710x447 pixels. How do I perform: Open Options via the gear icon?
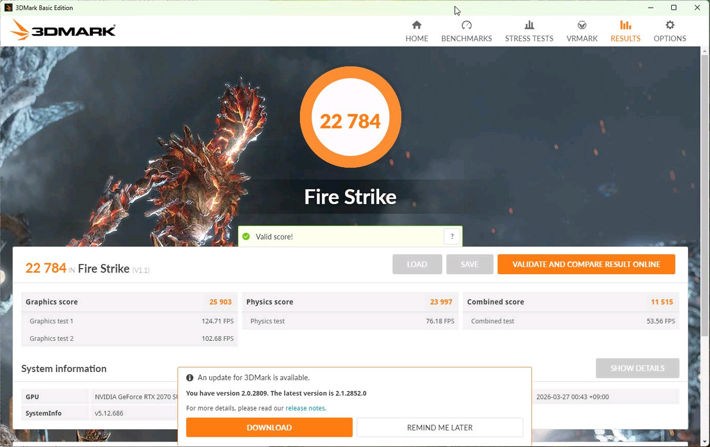[x=669, y=25]
